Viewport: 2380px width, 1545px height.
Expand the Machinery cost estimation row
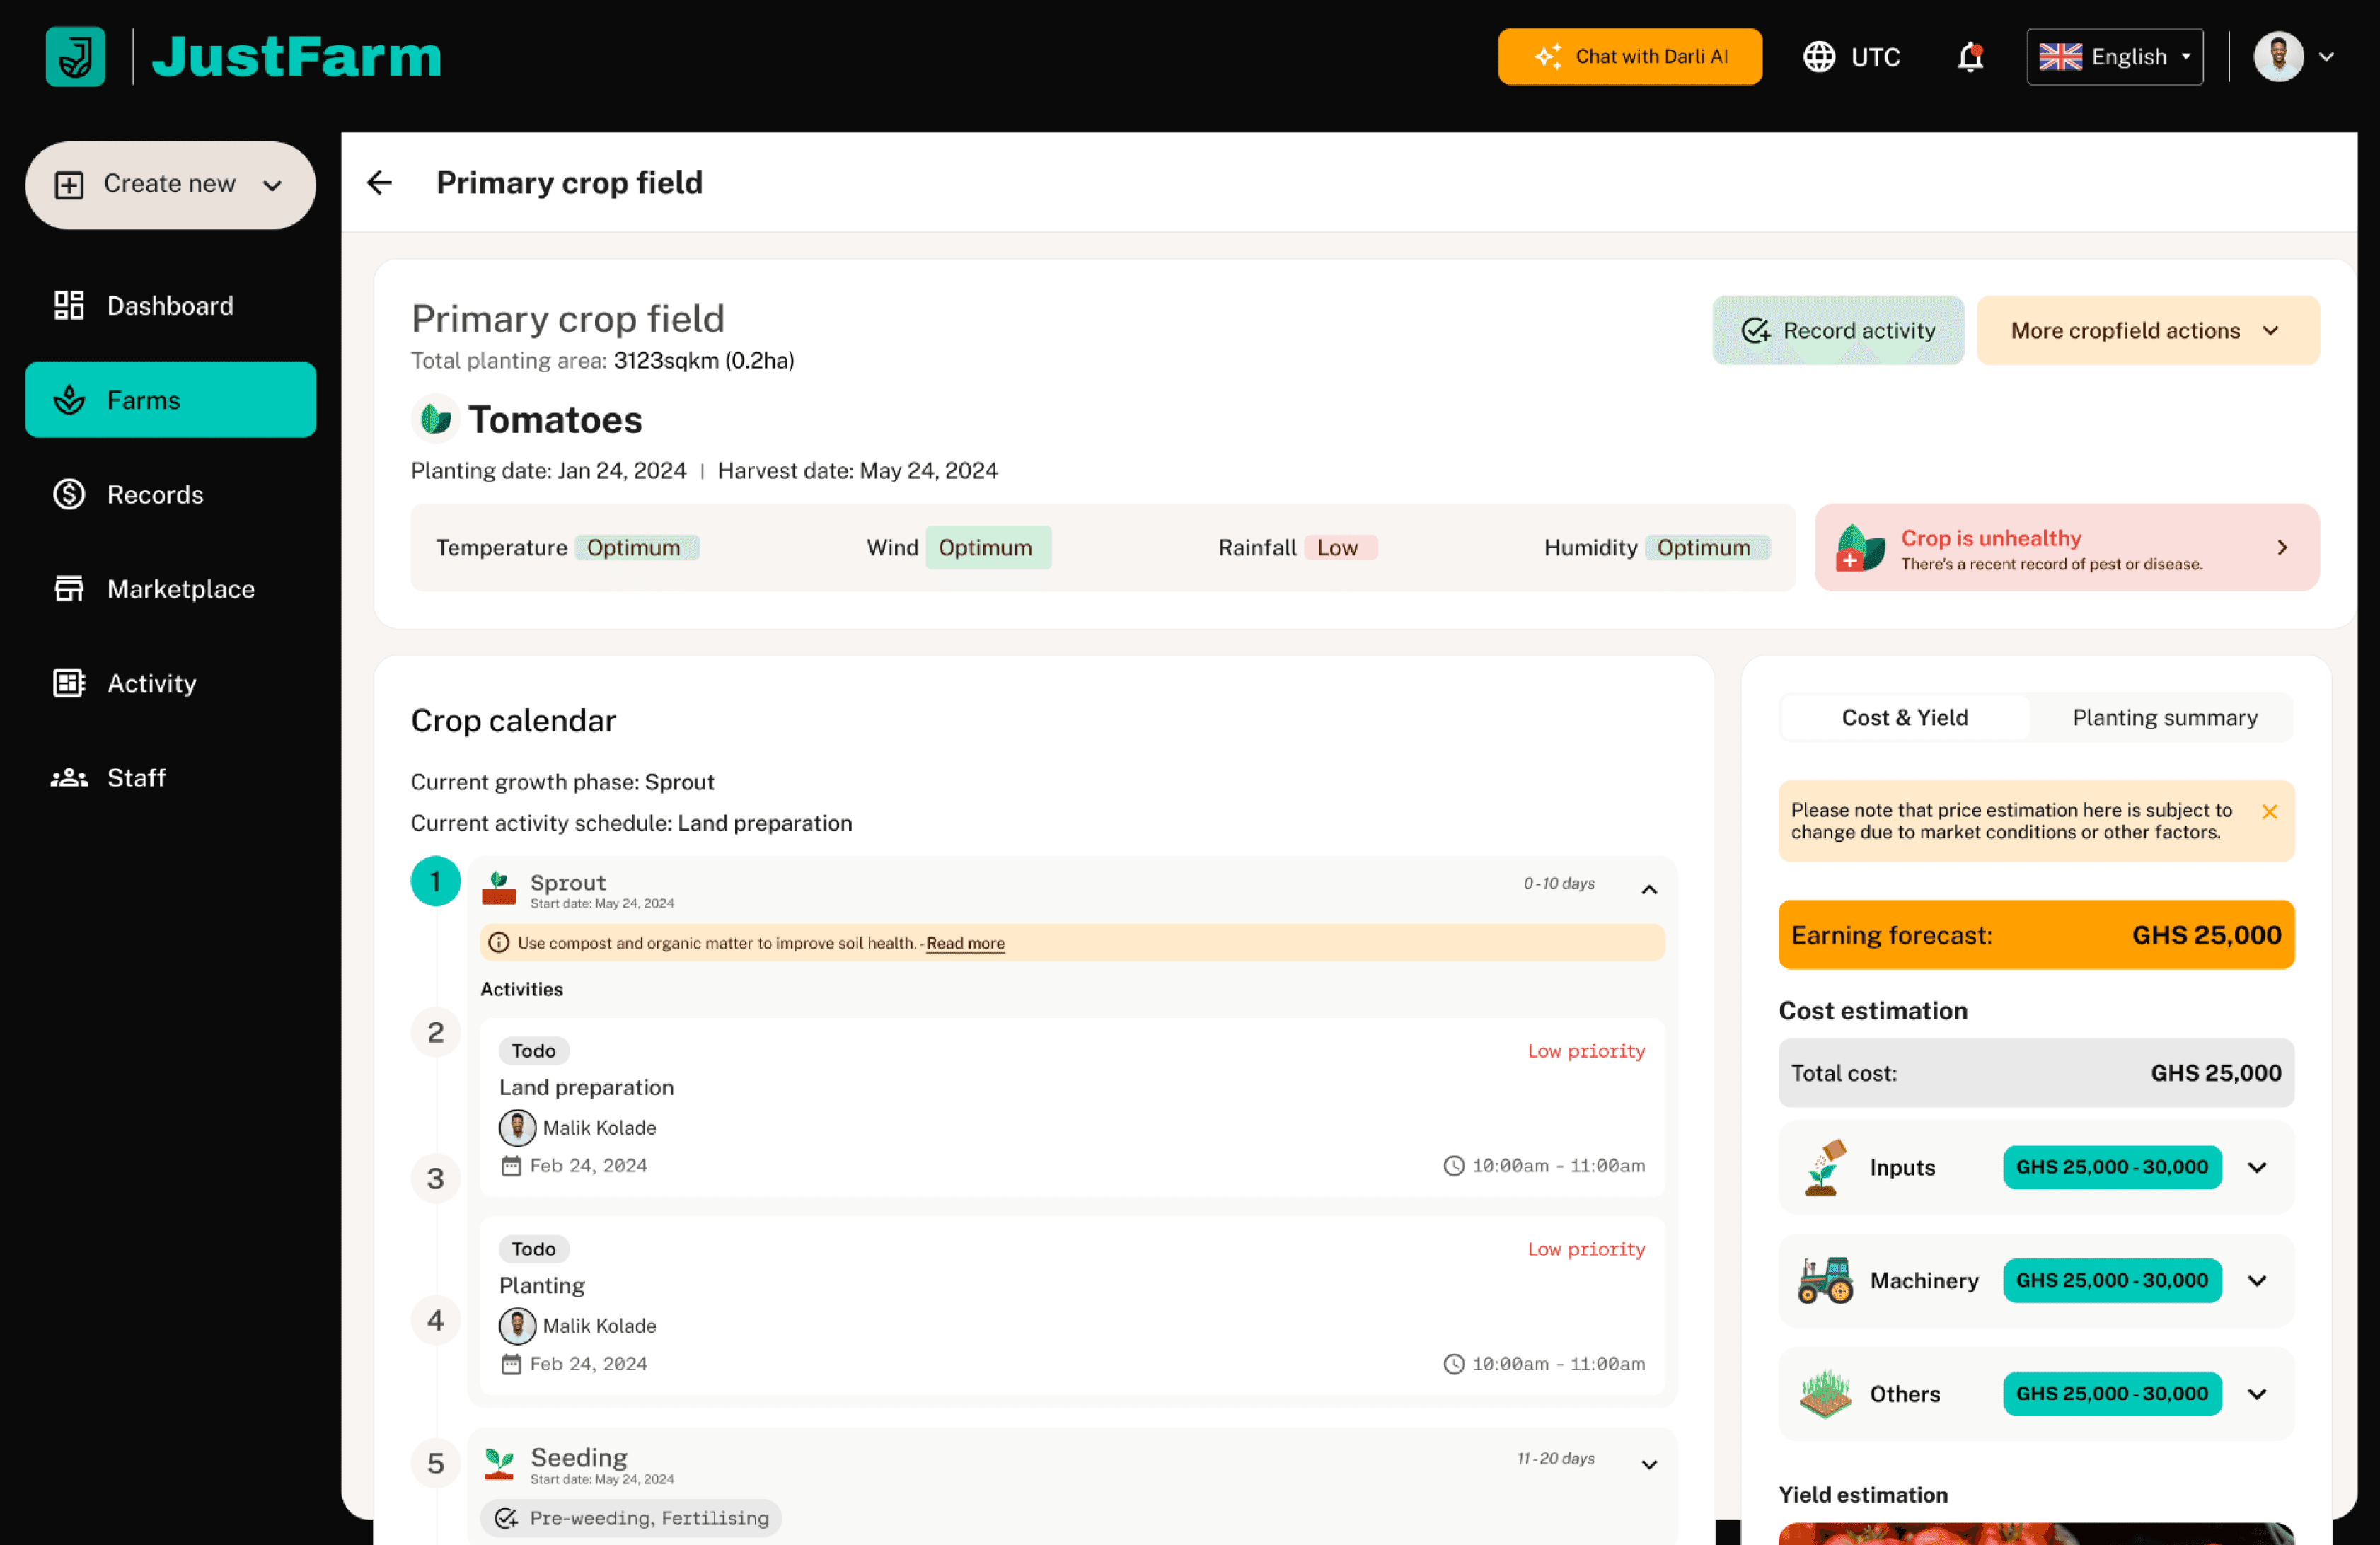click(x=2256, y=1280)
